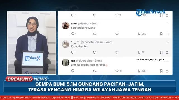This screenshot has height=100, width=179.
Task: Open raa's profile avatar
Action: 65,62
